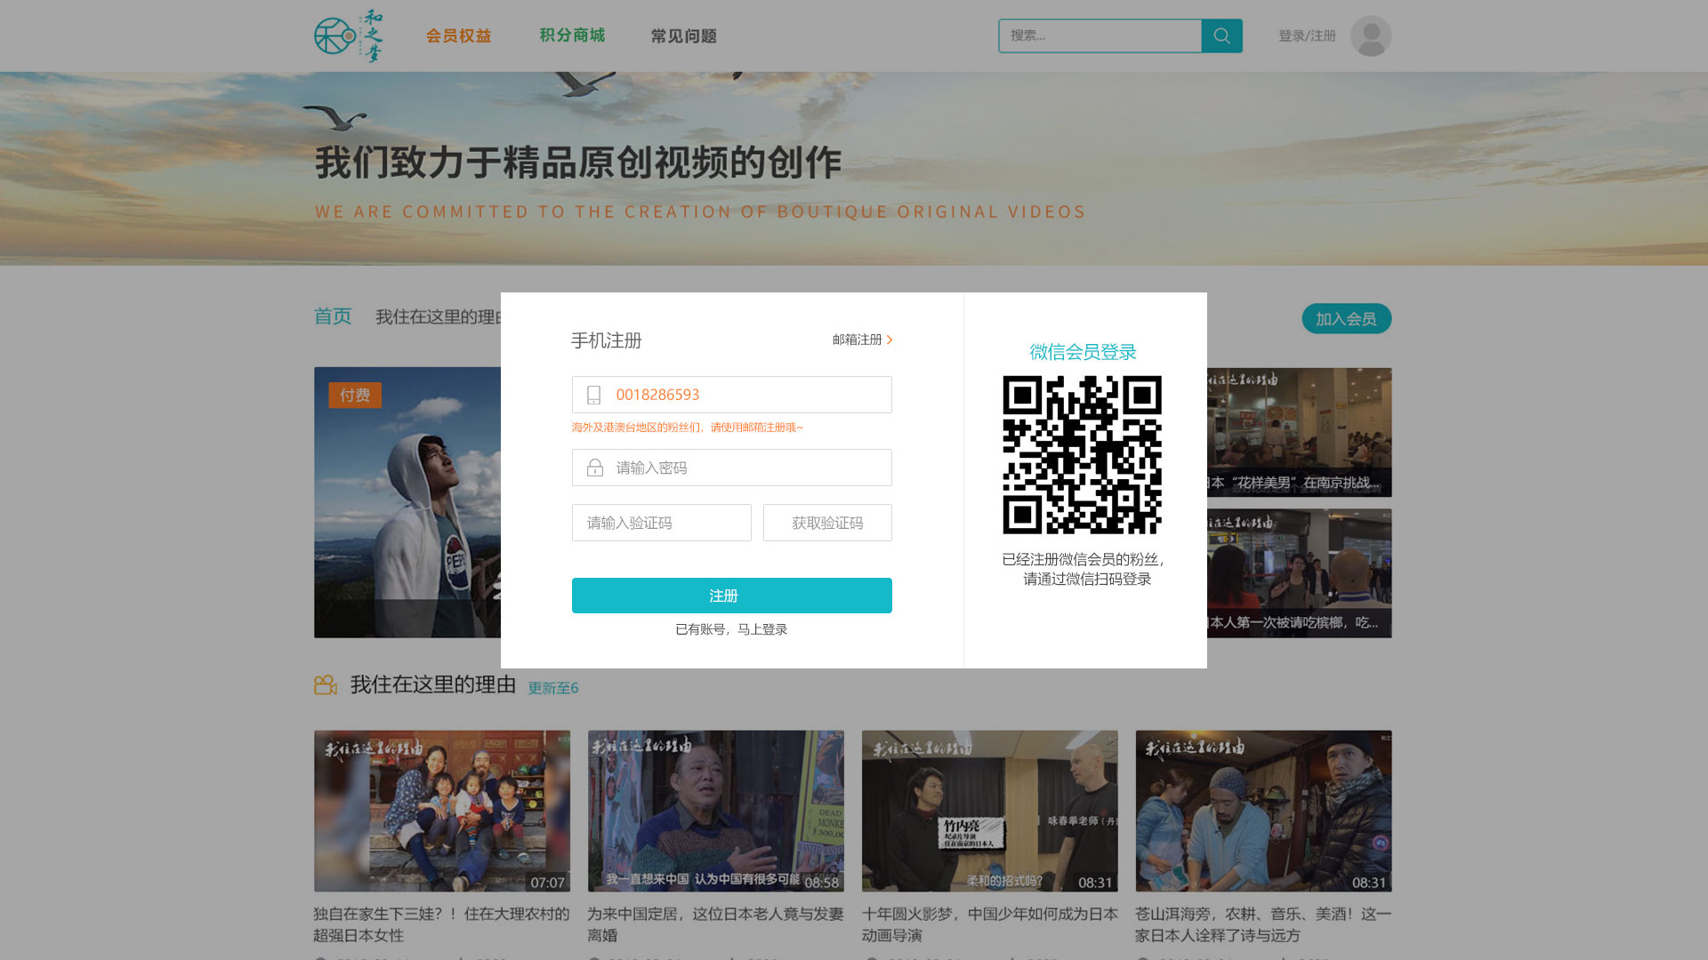Image resolution: width=1708 pixels, height=960 pixels.
Task: Open the 07:07 family video thumbnail
Action: click(442, 812)
